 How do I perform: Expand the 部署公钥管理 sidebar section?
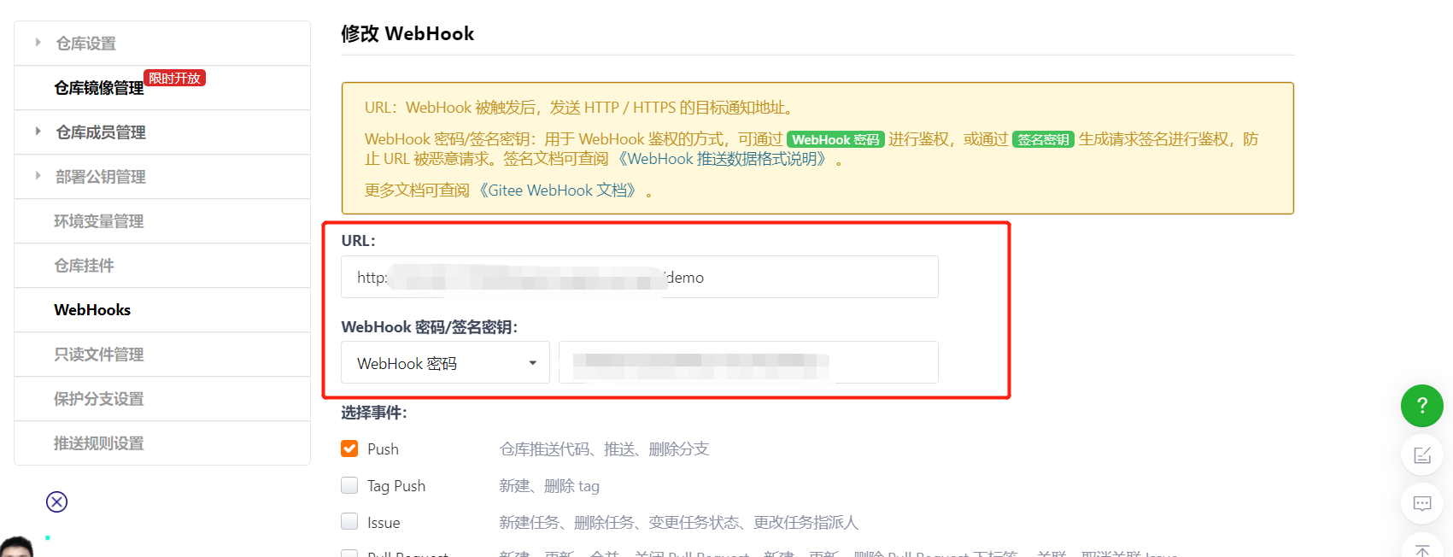(x=162, y=177)
